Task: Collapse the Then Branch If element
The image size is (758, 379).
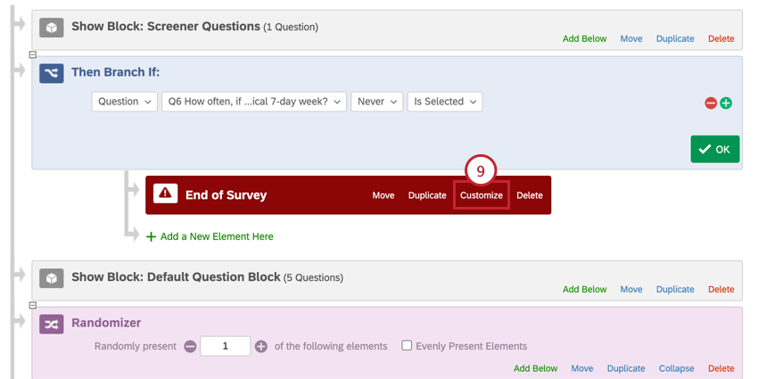Action: [x=33, y=55]
